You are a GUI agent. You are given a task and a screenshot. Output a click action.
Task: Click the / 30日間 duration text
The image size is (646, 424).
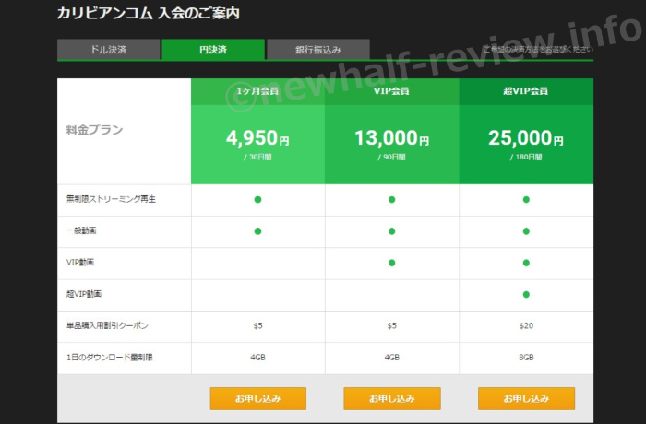click(257, 157)
